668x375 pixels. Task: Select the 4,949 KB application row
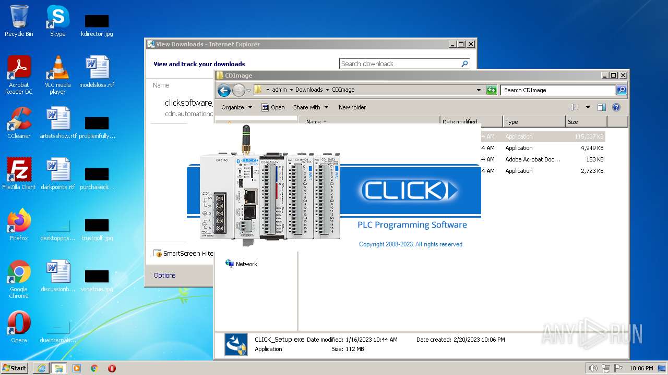click(x=543, y=148)
